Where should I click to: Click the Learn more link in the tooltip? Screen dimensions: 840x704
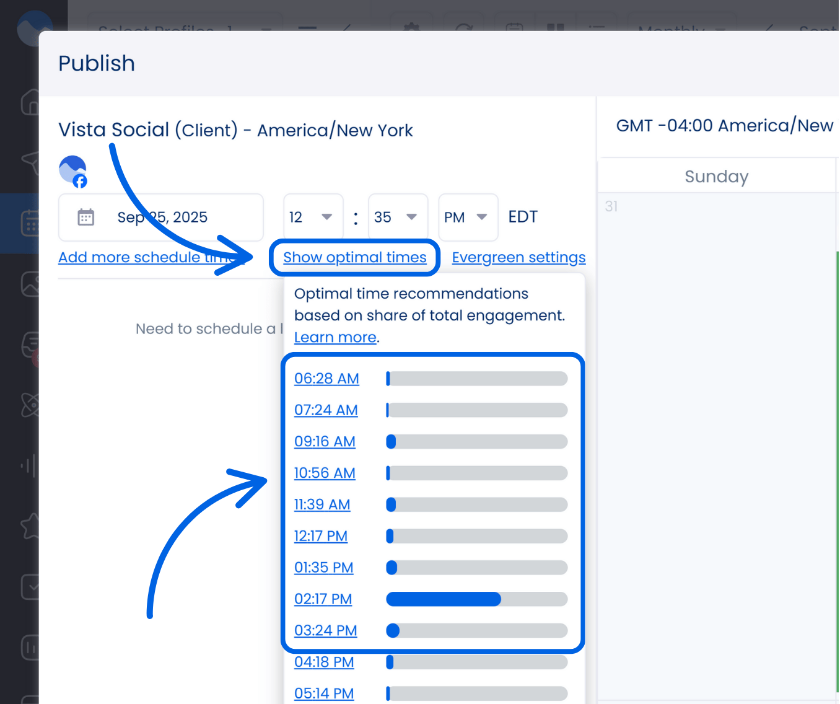(x=335, y=337)
